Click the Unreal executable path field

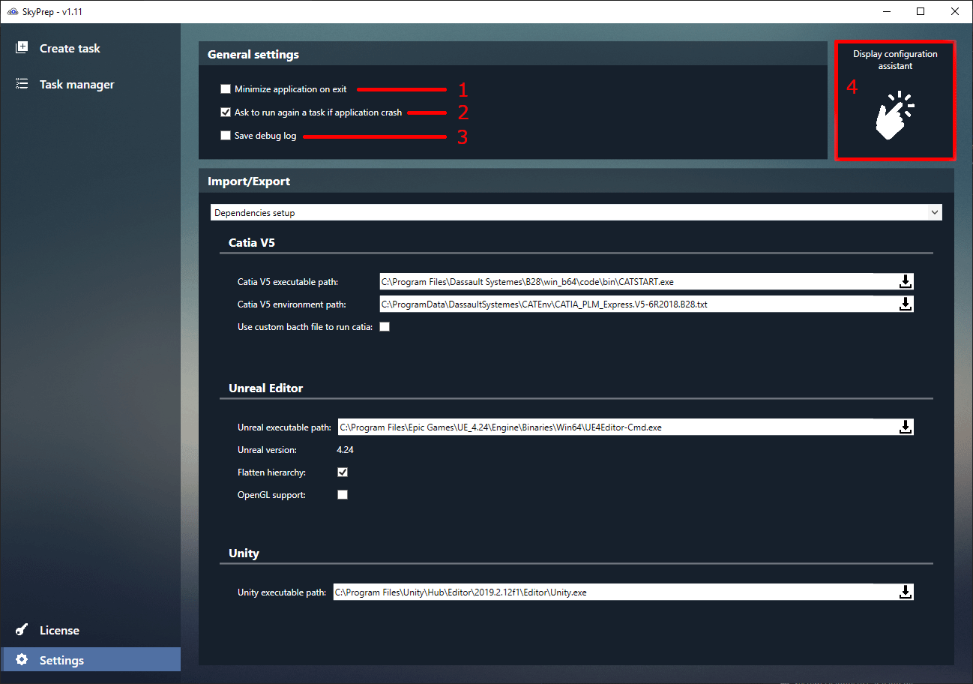click(x=617, y=427)
